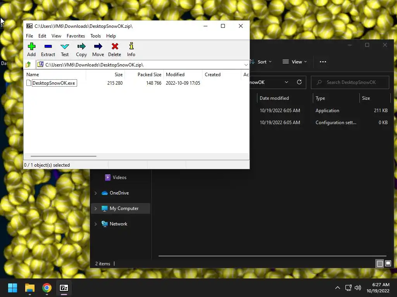This screenshot has width=397, height=297.
Task: Open Google Chrome from the taskbar
Action: 47,288
